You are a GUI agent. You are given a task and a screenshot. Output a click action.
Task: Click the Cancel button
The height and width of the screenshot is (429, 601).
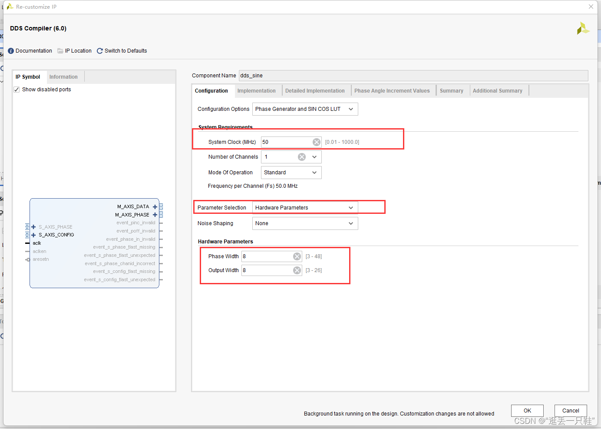pyautogui.click(x=571, y=411)
